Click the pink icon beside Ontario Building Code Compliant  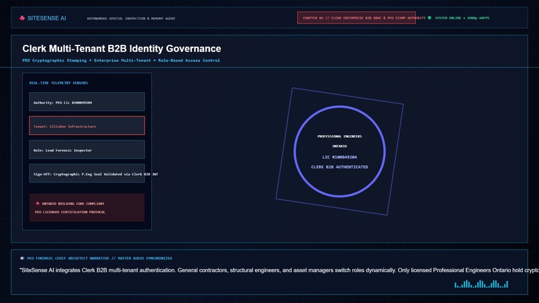(x=37, y=203)
